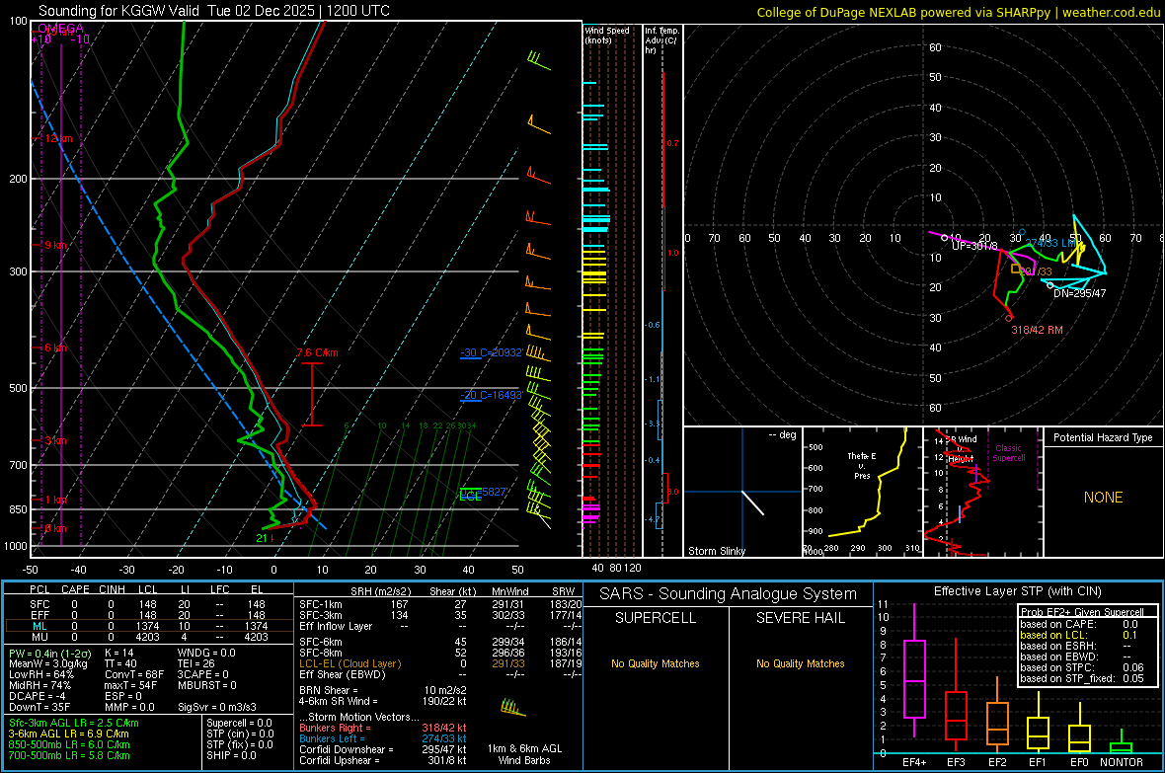Click the Storm Slinky inset label
The width and height of the screenshot is (1165, 773).
716,551
